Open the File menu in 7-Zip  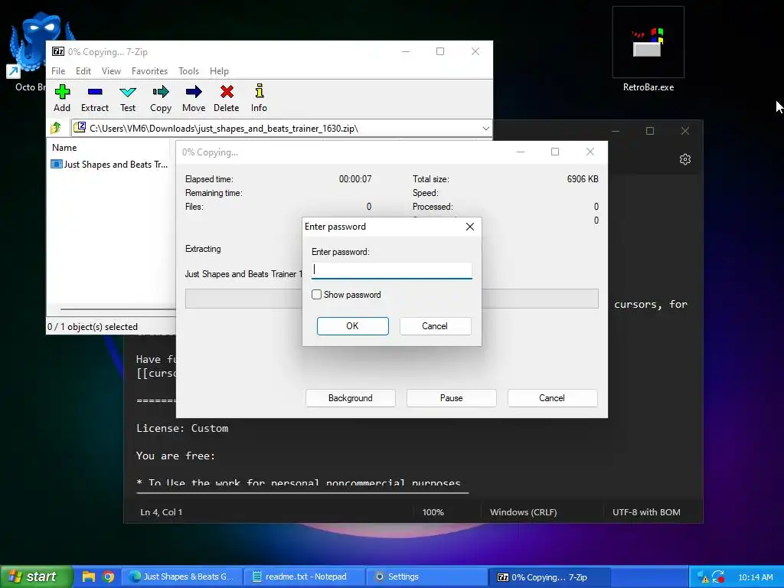point(58,71)
